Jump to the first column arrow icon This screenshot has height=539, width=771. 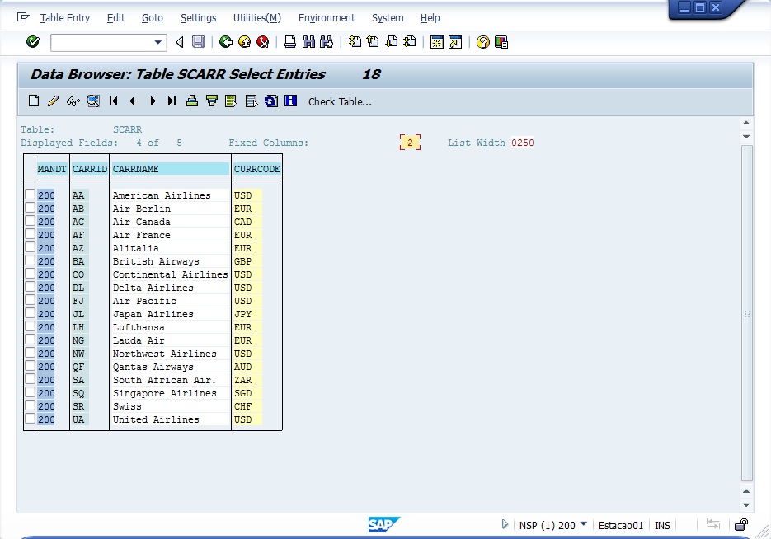coord(114,101)
